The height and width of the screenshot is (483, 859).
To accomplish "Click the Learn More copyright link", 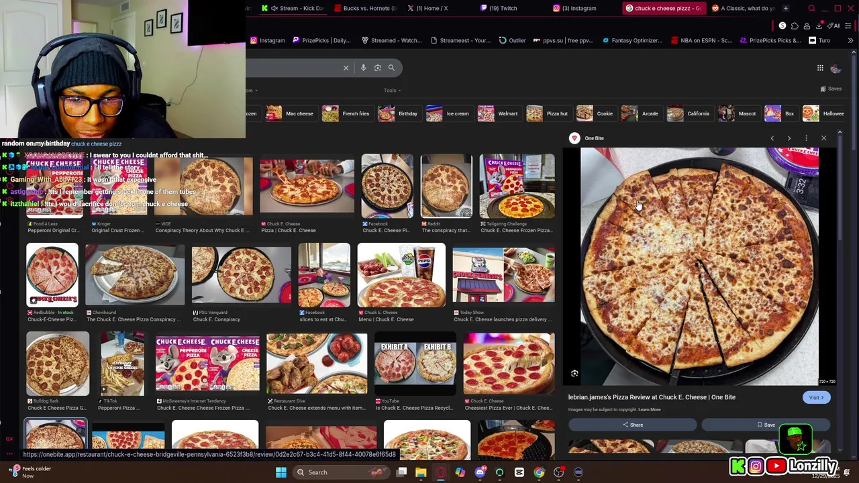I will point(650,409).
